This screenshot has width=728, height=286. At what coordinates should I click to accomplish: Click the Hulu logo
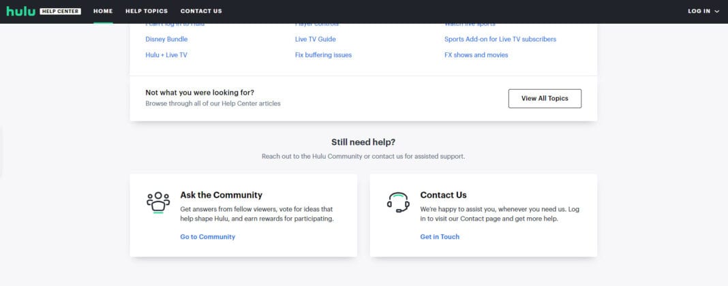coord(20,11)
